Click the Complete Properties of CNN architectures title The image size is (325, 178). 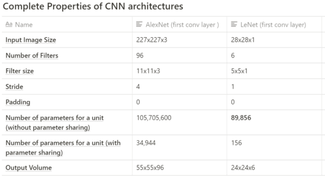point(93,6)
